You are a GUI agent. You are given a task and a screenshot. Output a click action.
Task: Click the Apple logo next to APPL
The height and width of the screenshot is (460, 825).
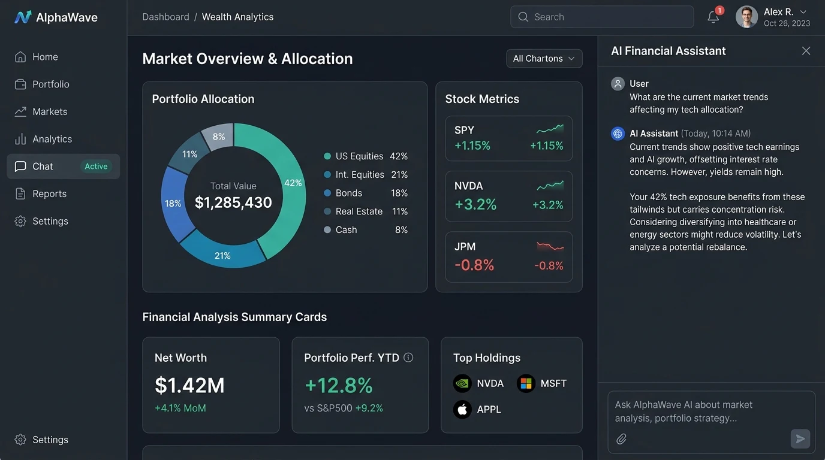click(x=462, y=409)
